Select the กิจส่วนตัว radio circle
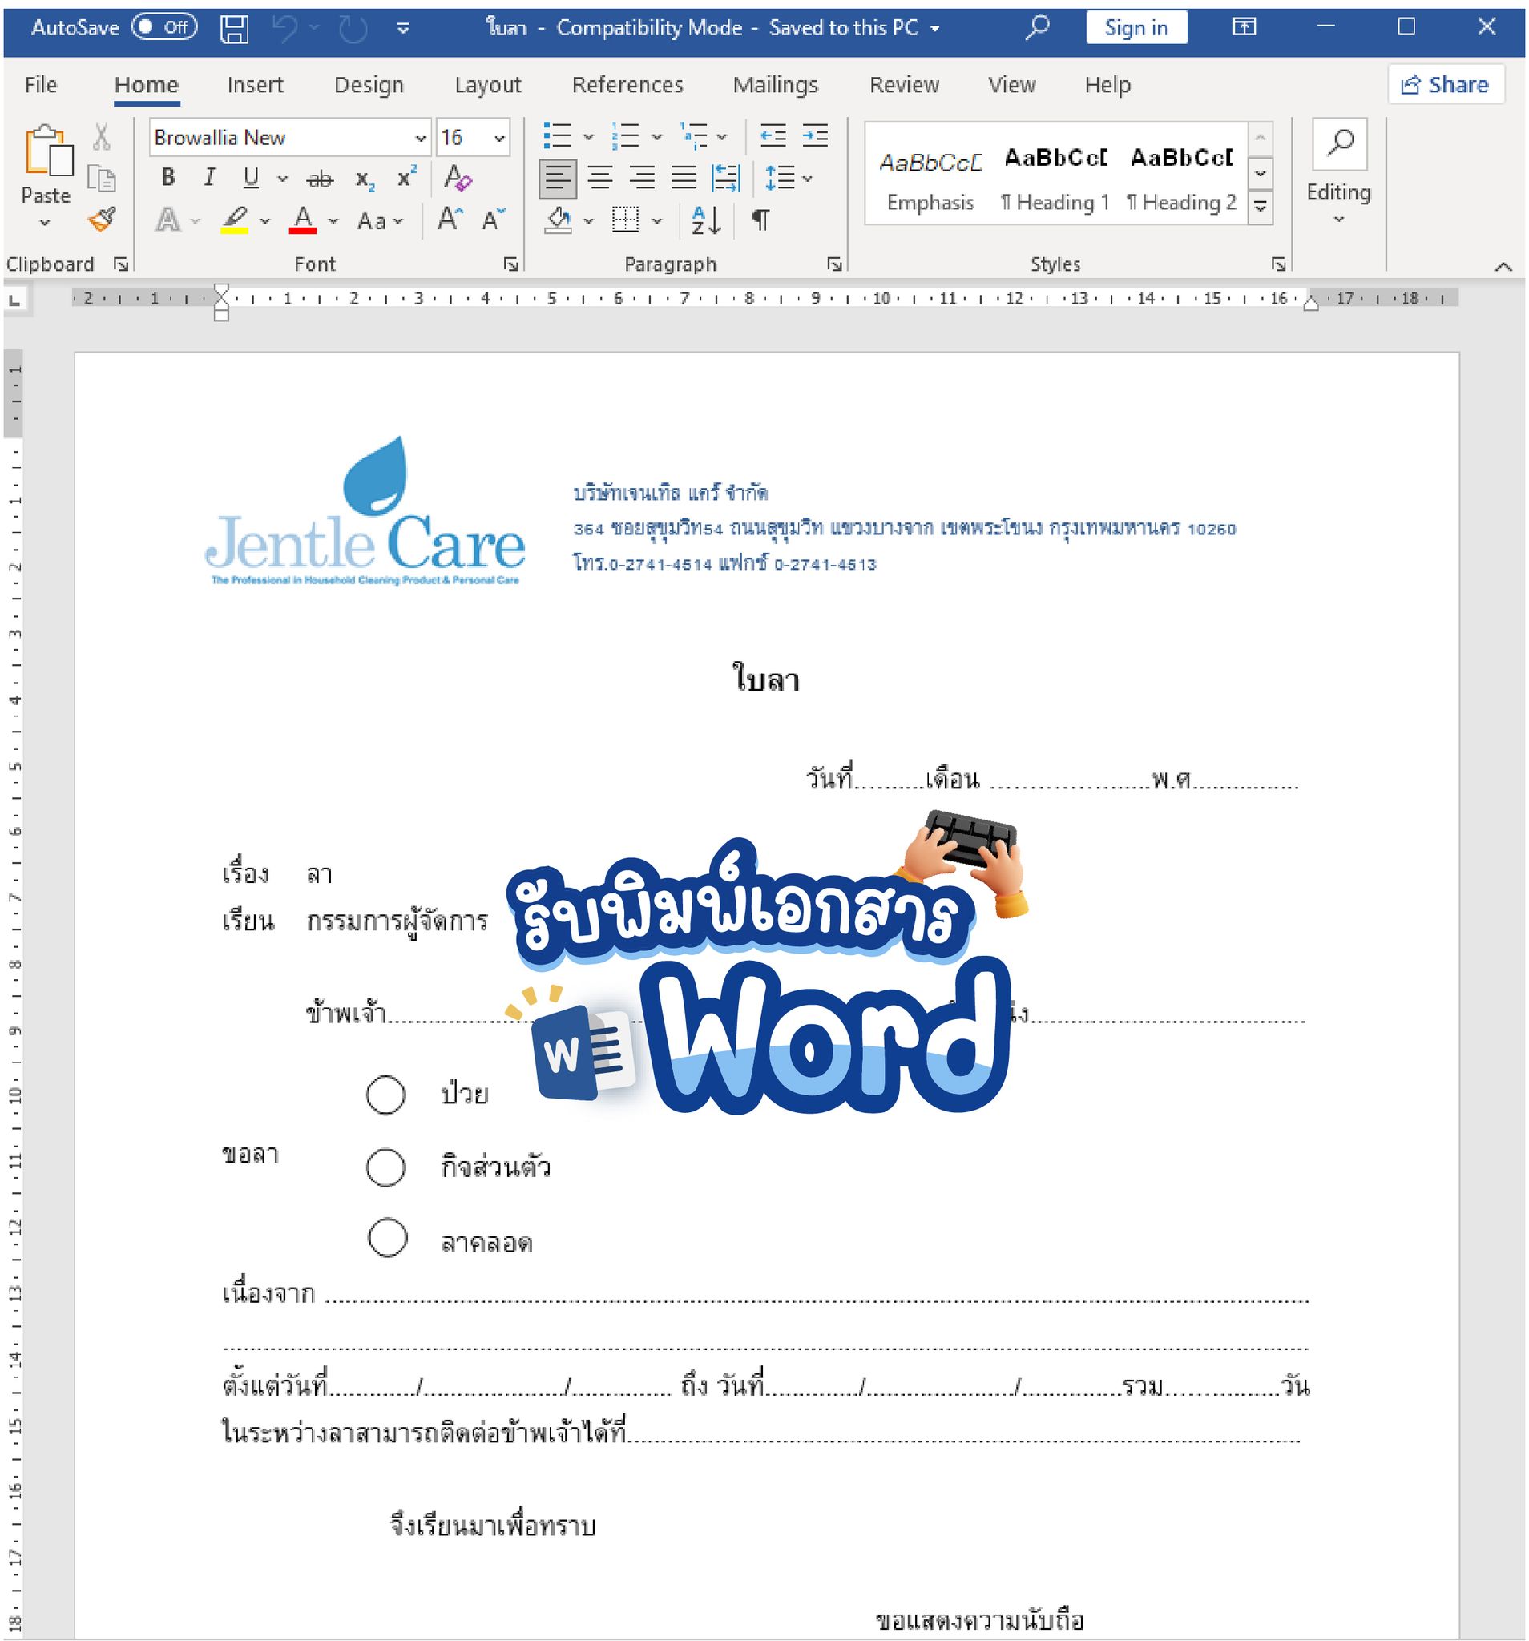 385,1168
